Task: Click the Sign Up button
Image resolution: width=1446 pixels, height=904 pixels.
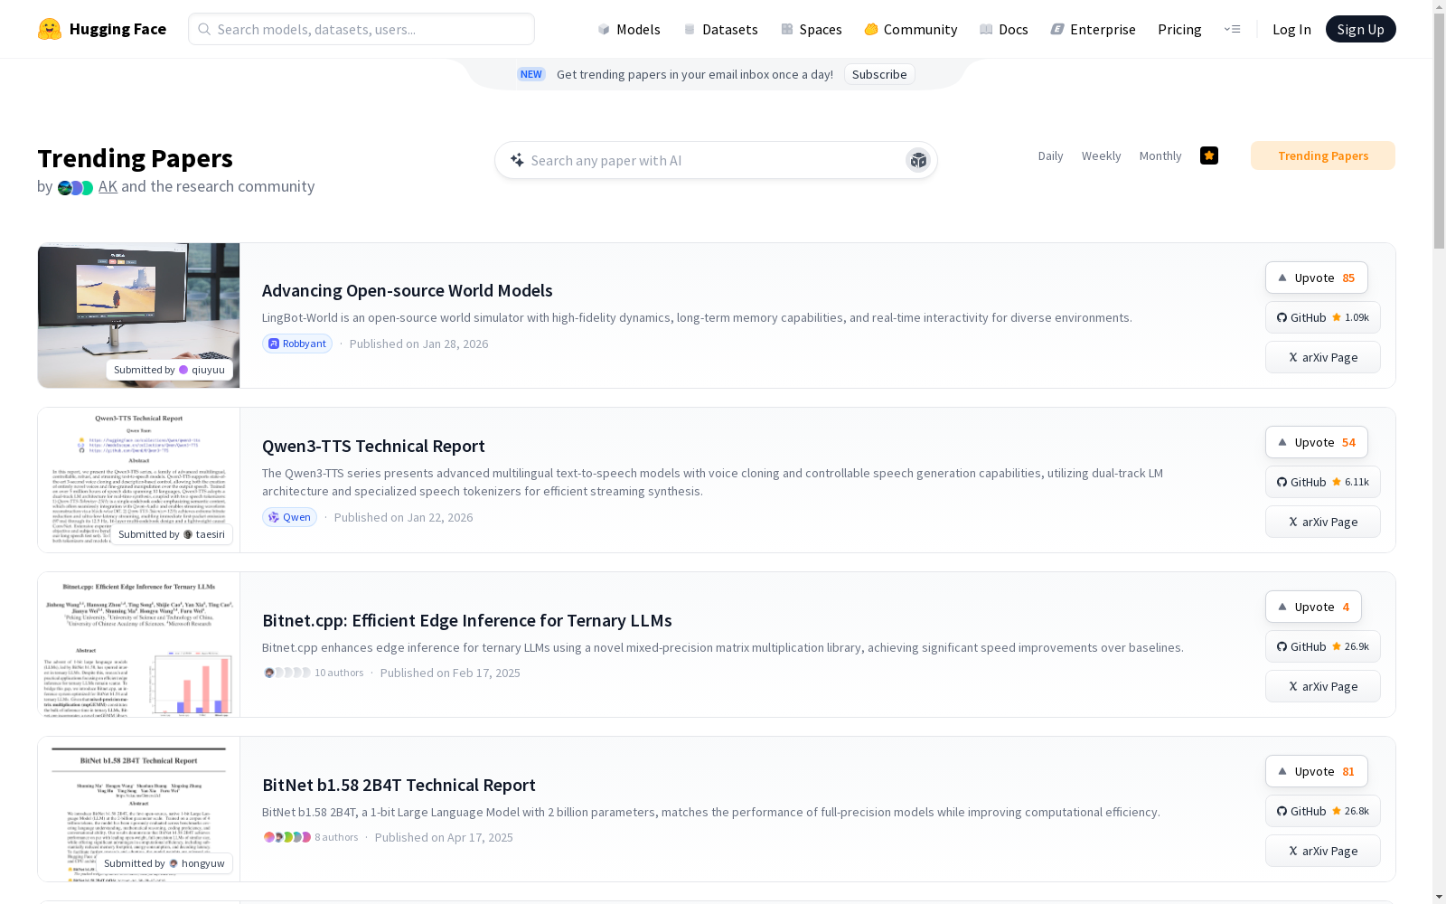Action: pyautogui.click(x=1360, y=29)
